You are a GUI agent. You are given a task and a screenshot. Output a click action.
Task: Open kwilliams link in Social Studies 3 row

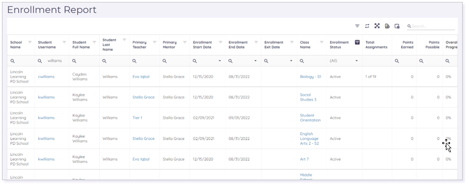click(46, 97)
